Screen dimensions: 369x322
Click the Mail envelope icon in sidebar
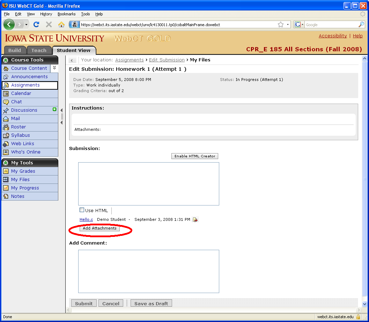[x=6, y=119]
